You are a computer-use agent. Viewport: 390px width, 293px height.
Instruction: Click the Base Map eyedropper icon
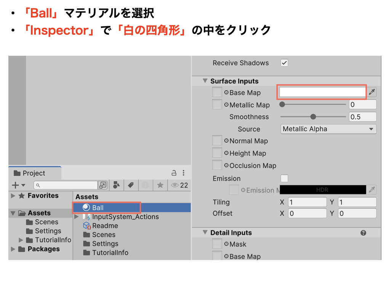click(372, 92)
